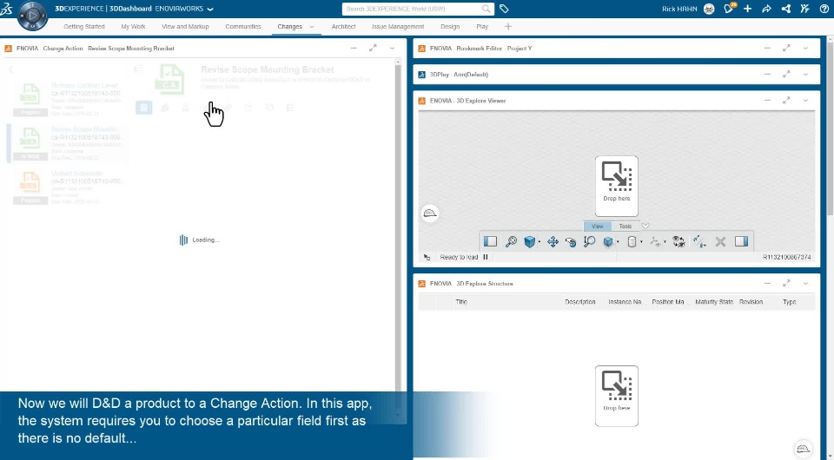Open 3D Explore Structure widget menu chevron
The image size is (834, 460).
(805, 284)
